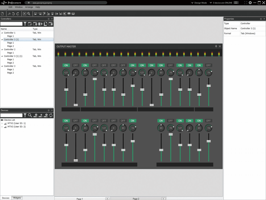
Task: Open the settings gear in title bar
Action: click(x=250, y=3)
